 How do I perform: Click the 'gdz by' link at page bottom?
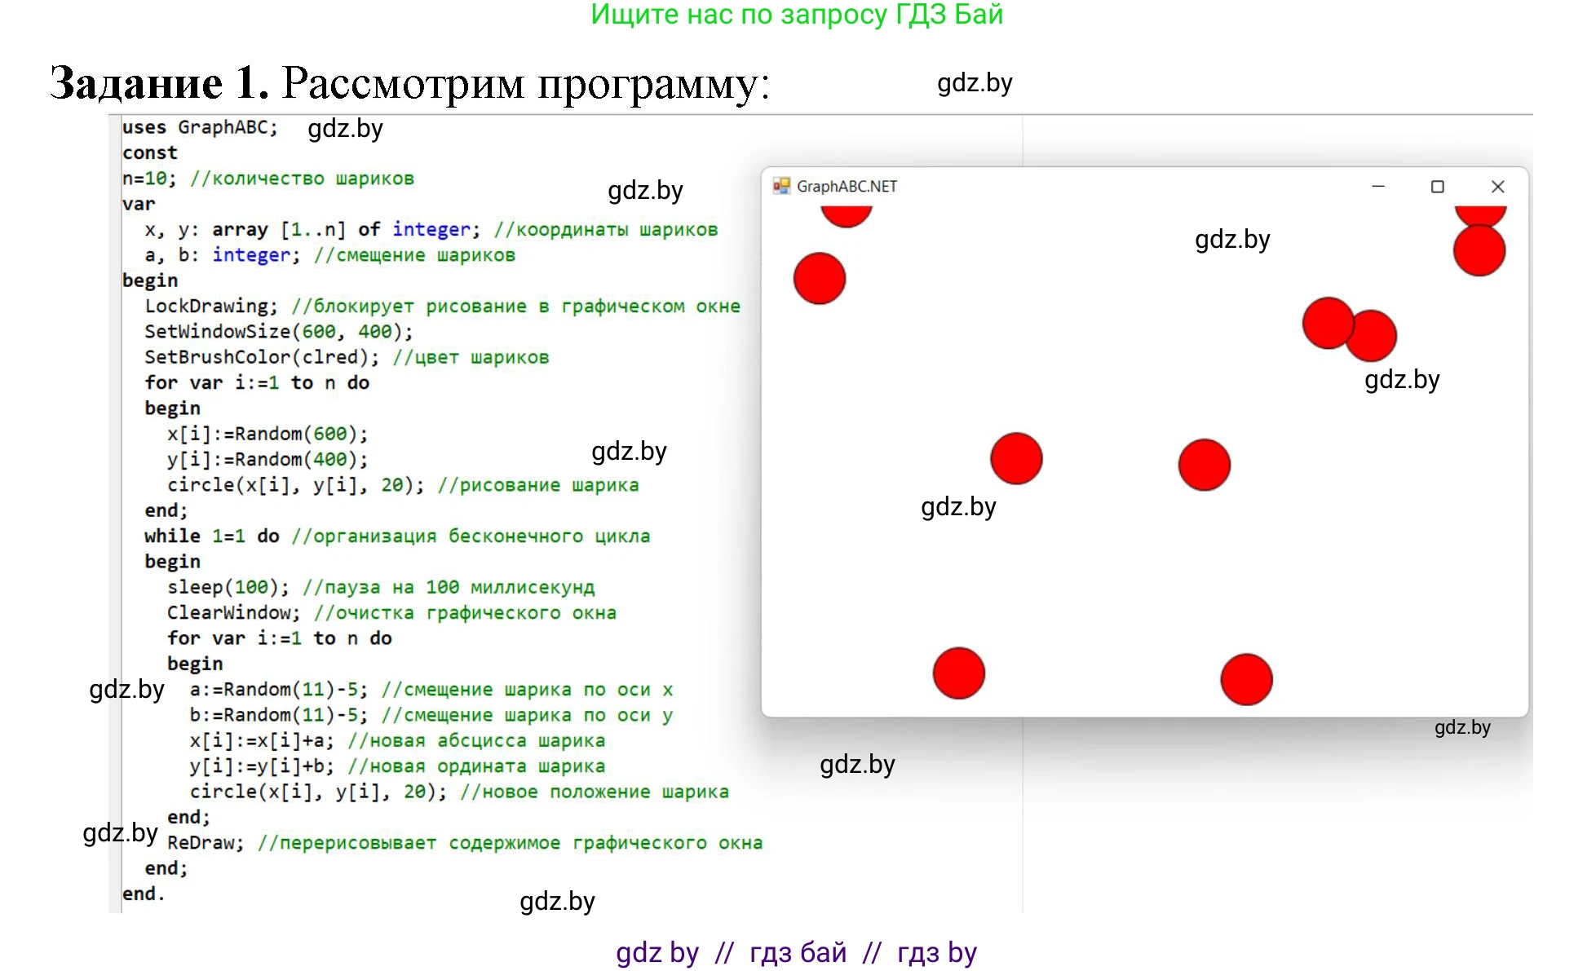657,952
